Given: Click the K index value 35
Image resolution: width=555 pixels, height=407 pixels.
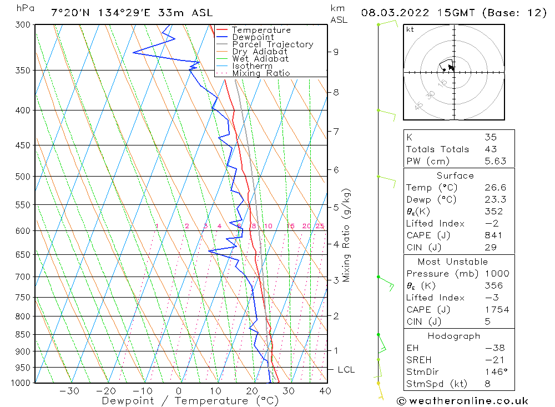Looking at the screenshot, I should pyautogui.click(x=491, y=137).
